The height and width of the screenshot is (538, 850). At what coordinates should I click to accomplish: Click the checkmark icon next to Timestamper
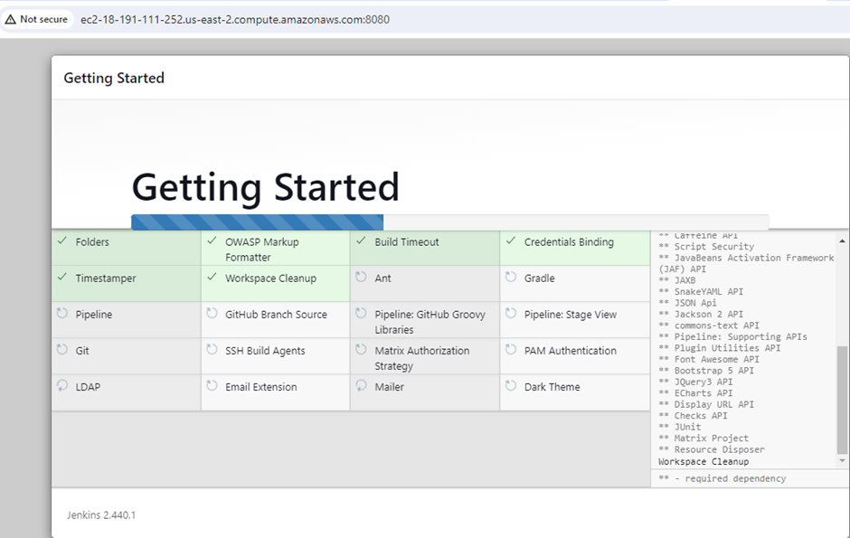62,277
